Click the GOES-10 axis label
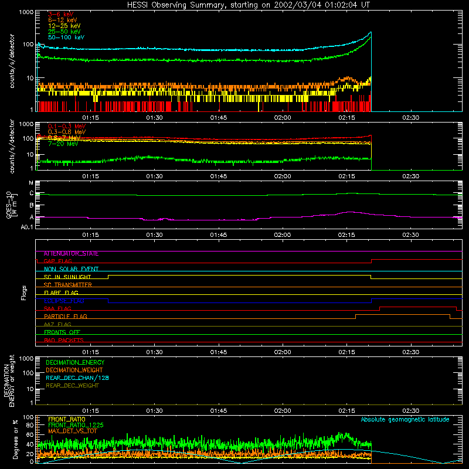This screenshot has width=469, height=469. 11,205
